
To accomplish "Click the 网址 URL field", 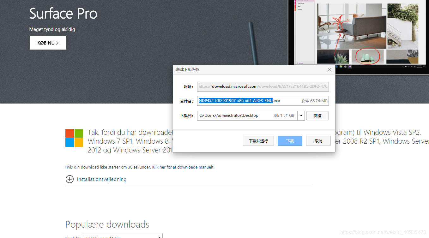I will [x=263, y=86].
